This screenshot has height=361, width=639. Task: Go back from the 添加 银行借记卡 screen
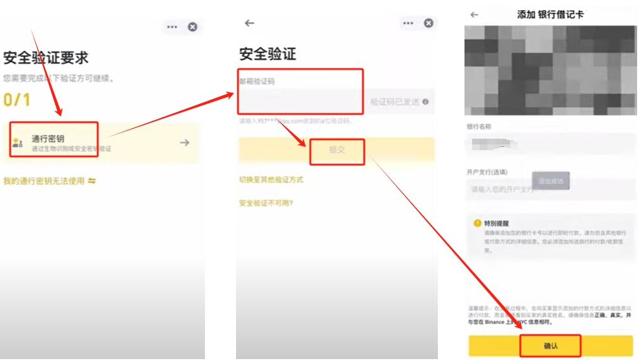click(474, 15)
